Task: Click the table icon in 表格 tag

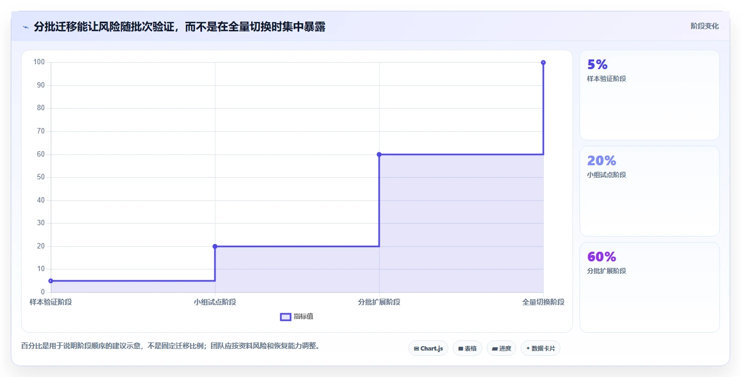Action: 461,349
